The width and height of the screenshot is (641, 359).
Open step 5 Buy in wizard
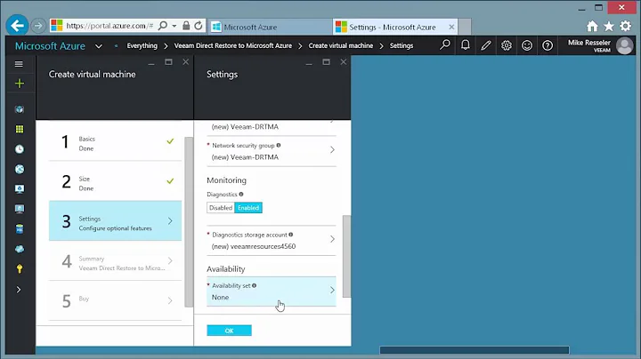point(115,300)
